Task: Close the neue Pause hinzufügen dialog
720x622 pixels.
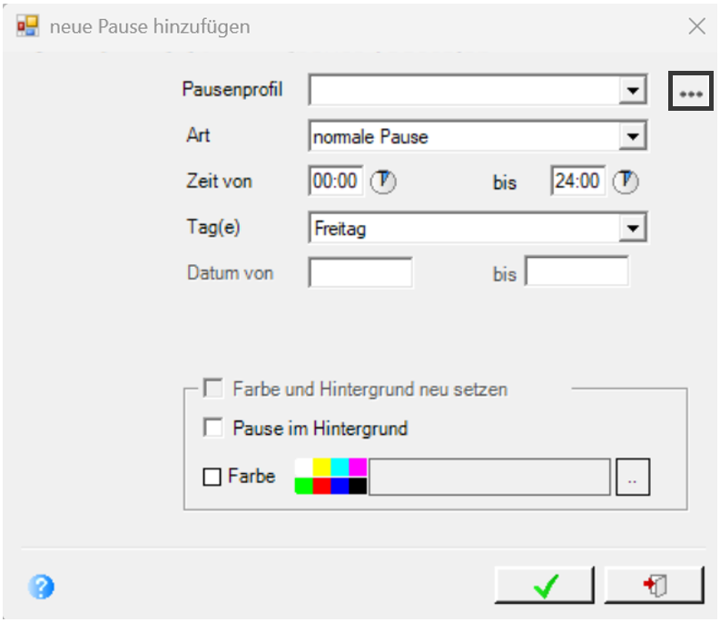Action: [x=697, y=26]
